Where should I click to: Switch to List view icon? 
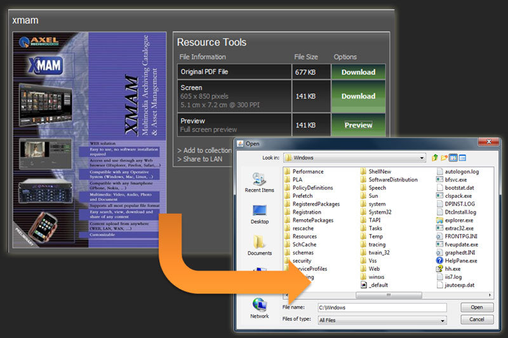[x=453, y=157]
